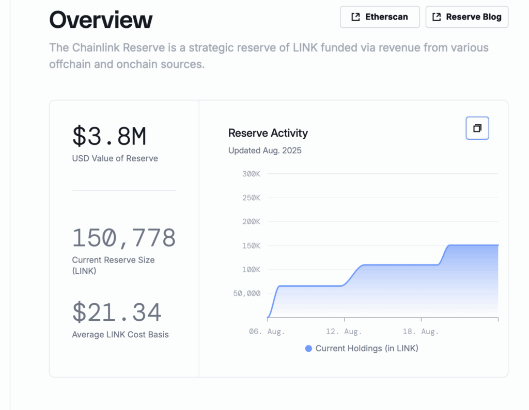Image resolution: width=529 pixels, height=410 pixels.
Task: Click the Overview page heading
Action: click(101, 20)
